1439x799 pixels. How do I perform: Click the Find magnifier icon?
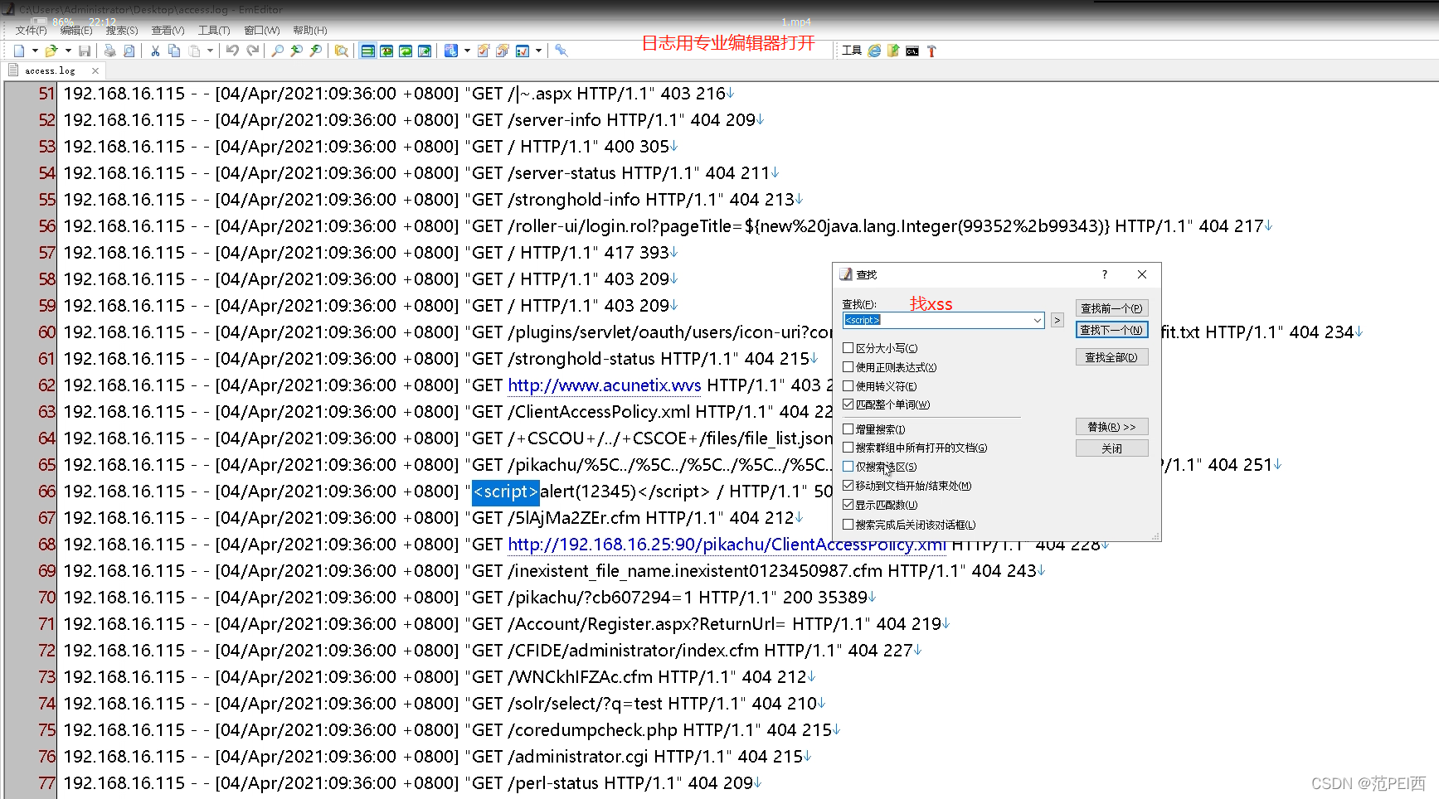pos(278,51)
